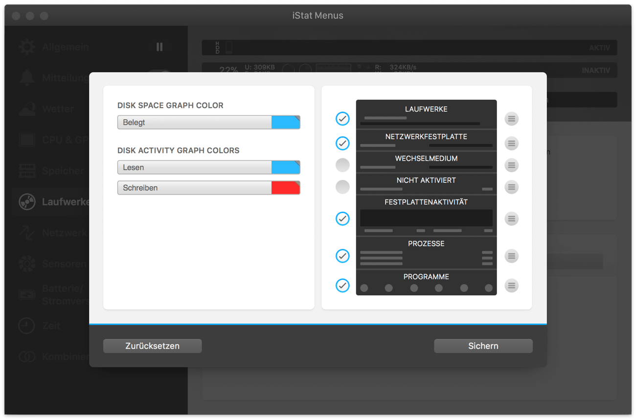Open the Speicher sidebar label
636x419 pixels.
63,171
